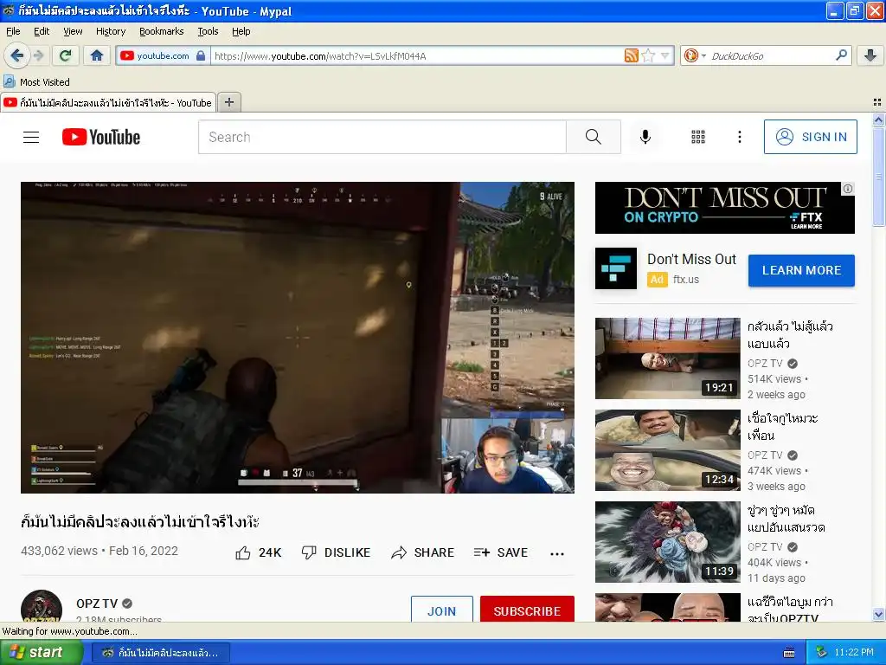Open the 12:34 suggested video thumbnail
The height and width of the screenshot is (665, 886).
pyautogui.click(x=667, y=450)
